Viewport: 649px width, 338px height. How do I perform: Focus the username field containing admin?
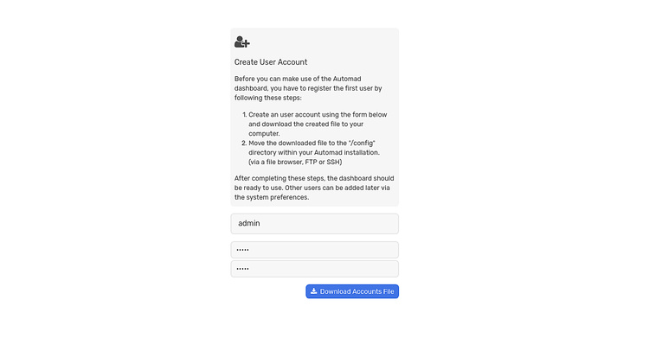click(x=315, y=223)
